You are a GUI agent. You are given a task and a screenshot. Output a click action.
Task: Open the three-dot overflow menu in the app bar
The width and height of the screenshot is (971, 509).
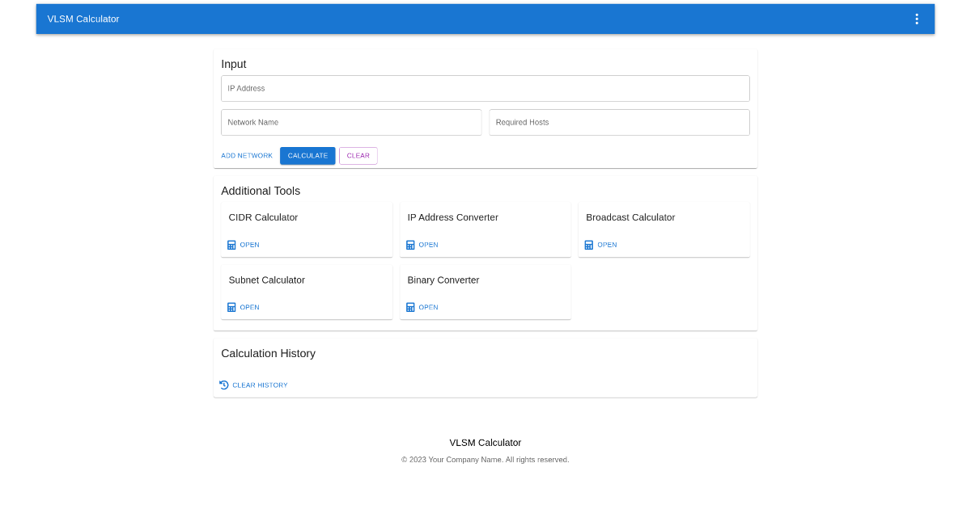pos(917,18)
